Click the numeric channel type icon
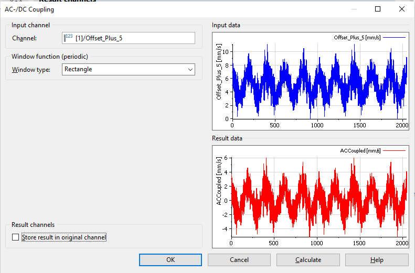This screenshot has width=415, height=273. click(68, 37)
